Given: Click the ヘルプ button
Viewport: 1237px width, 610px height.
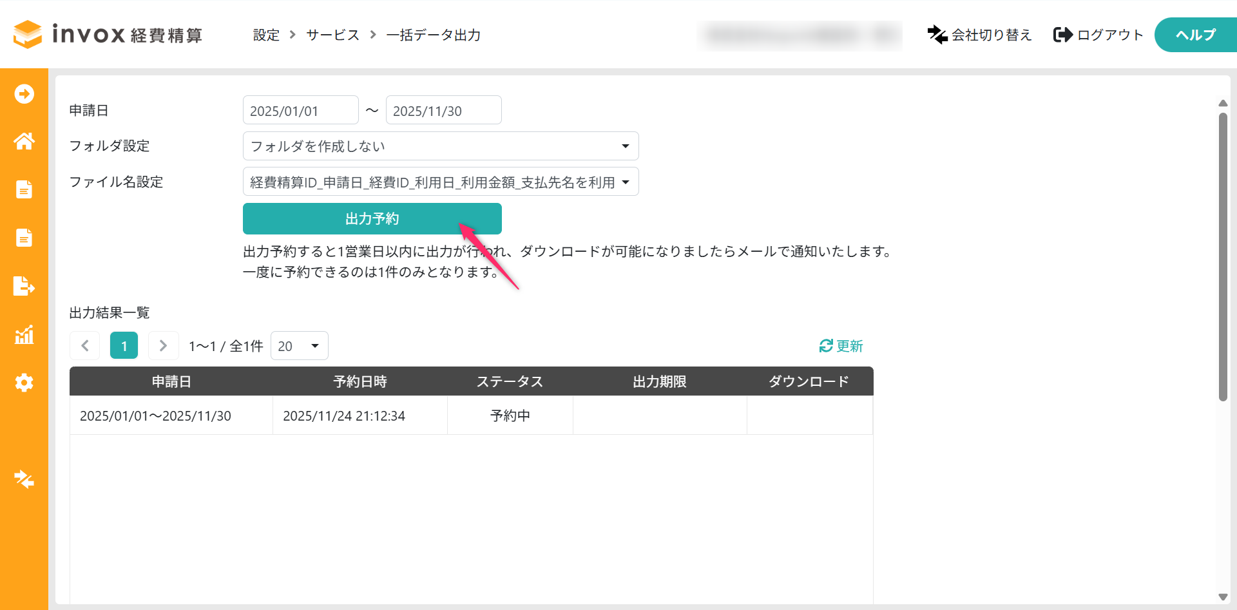Looking at the screenshot, I should pyautogui.click(x=1195, y=35).
